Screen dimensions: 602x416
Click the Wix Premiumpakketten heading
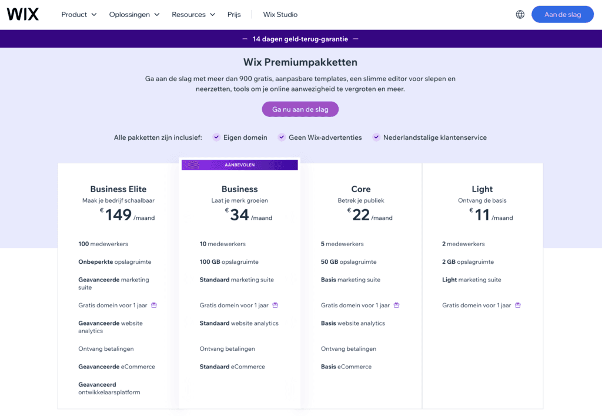300,62
